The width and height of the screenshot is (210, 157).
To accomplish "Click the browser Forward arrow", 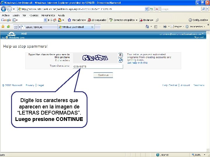I will point(9,9).
